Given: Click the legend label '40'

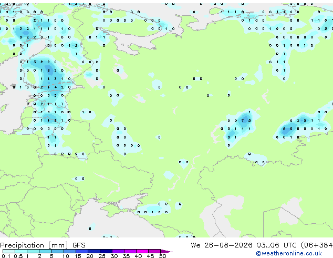Looking at the screenshot, I should [138, 256].
